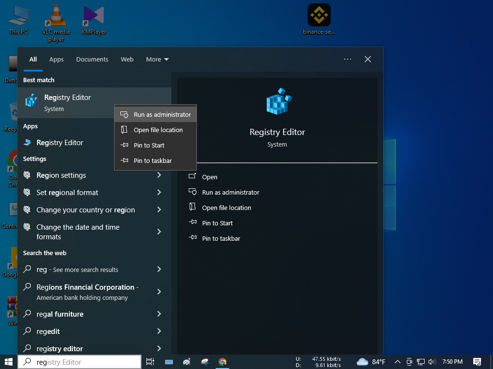Expand the regal furniture chevron
Image resolution: width=493 pixels, height=369 pixels.
(x=159, y=314)
